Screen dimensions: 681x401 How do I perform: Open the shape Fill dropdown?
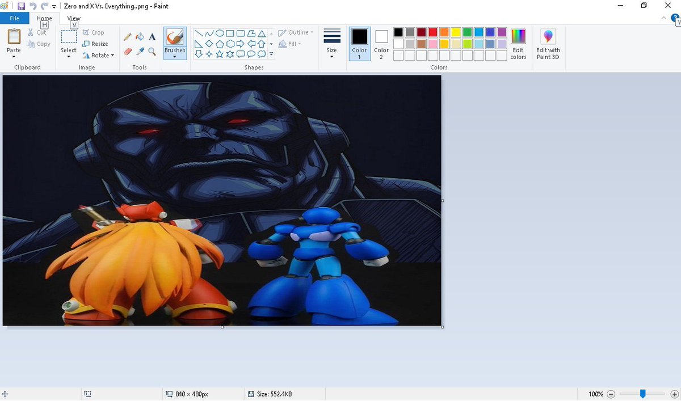[x=290, y=44]
